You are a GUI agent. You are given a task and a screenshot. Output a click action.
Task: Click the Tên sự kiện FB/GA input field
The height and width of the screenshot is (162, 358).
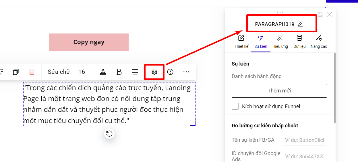coord(304,140)
